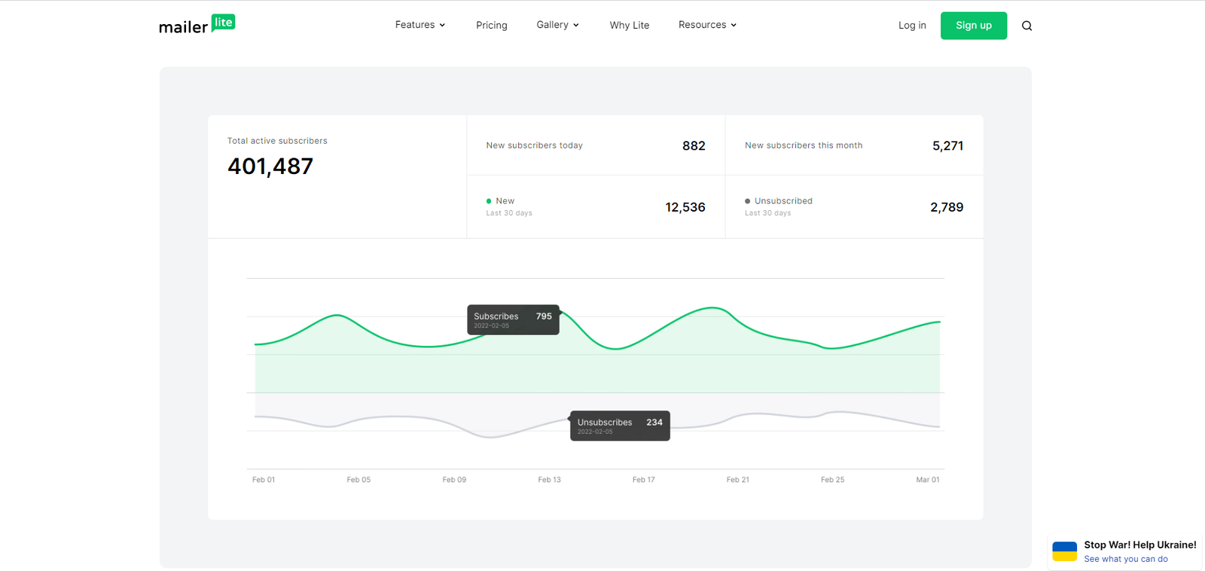Click the green Sign up button
This screenshot has height=571, width=1205.
[974, 26]
